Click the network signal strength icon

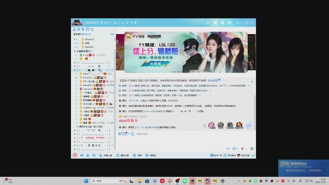click(253, 155)
